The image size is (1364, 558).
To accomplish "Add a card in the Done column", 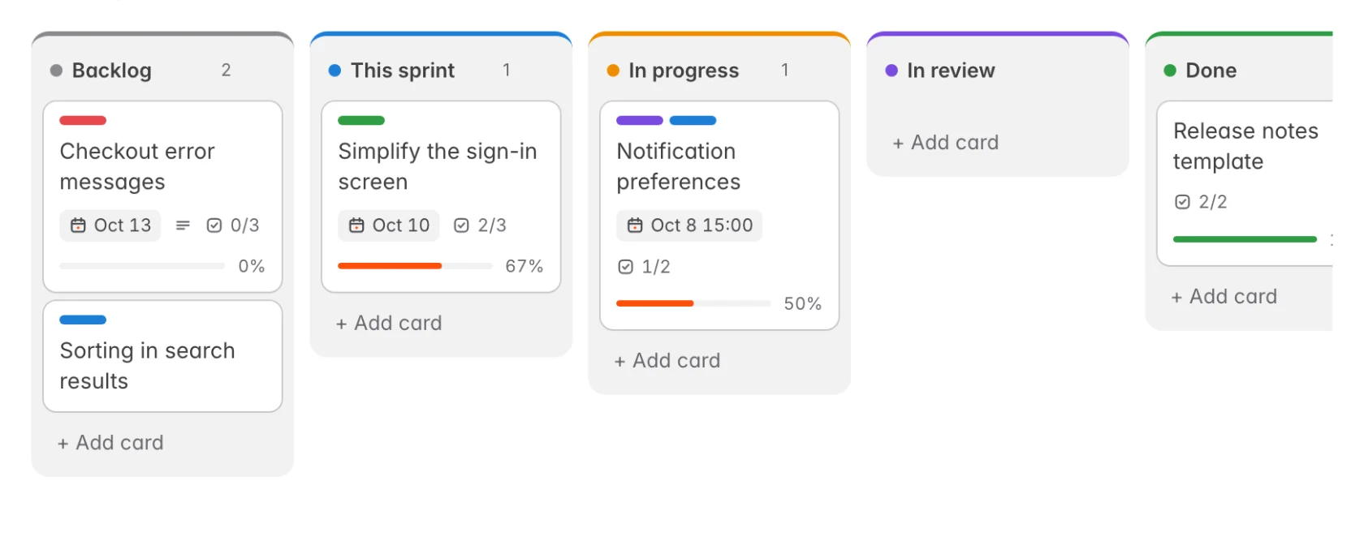I will click(1224, 297).
